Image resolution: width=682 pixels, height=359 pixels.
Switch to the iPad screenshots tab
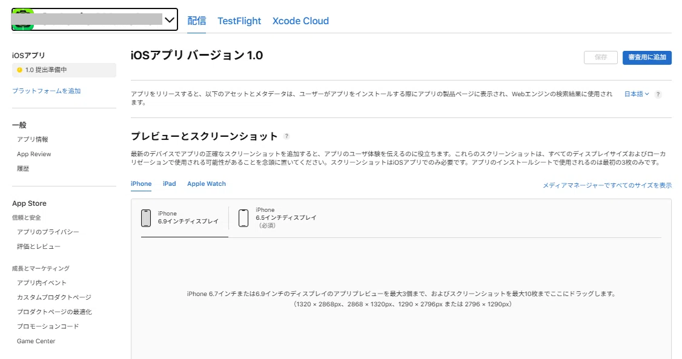(x=169, y=184)
